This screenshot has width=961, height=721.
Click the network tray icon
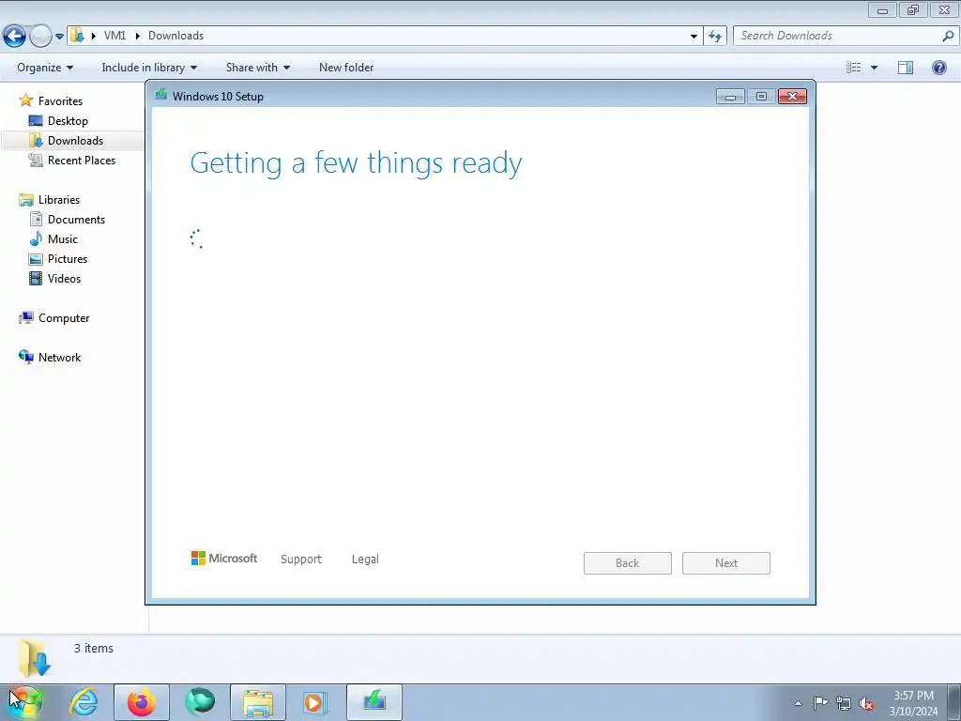pos(844,702)
